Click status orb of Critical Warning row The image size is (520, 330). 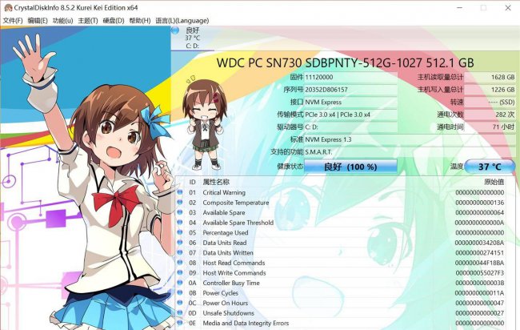click(180, 192)
